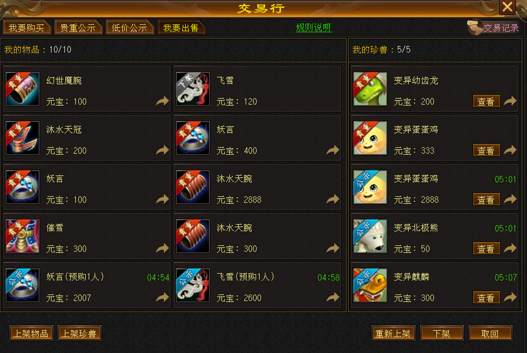Viewport: 527px width, 353px height.
Task: Click the 重新上架 relist button
Action: [x=393, y=334]
